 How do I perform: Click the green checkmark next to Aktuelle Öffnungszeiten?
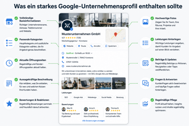tap(16, 60)
